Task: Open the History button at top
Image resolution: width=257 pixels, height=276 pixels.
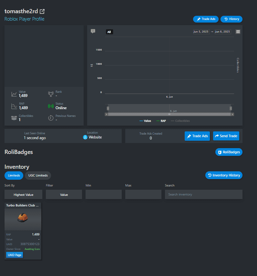Action: pos(231,19)
